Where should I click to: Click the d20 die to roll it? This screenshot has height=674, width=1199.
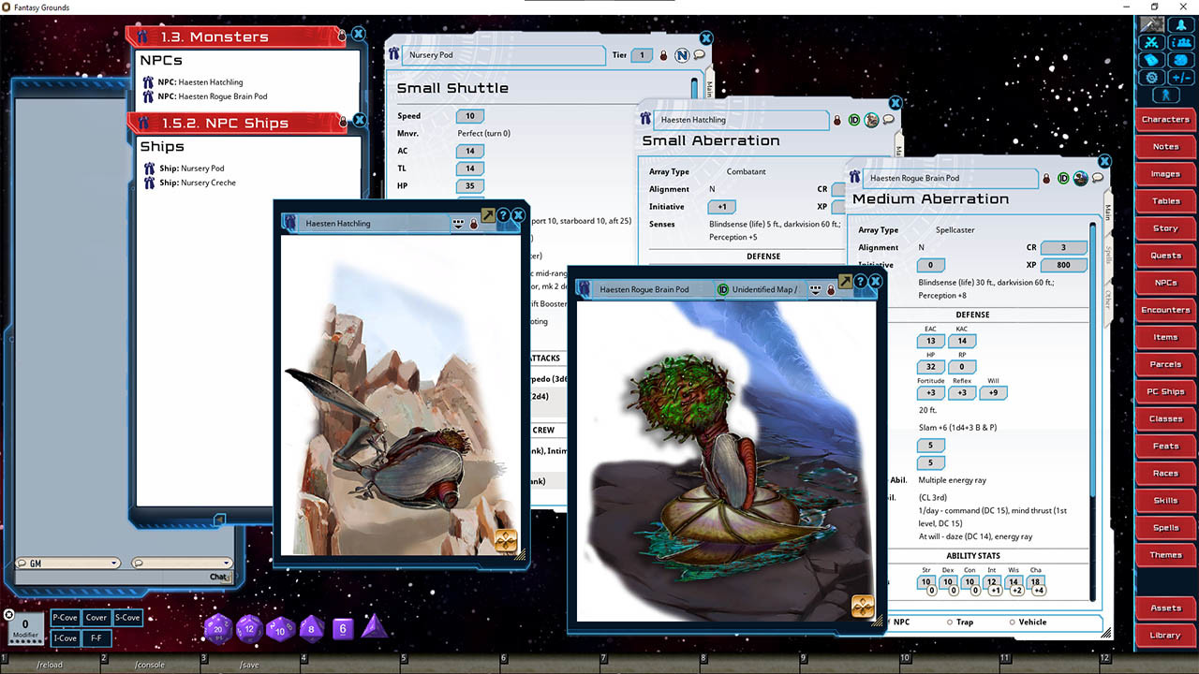(x=217, y=629)
